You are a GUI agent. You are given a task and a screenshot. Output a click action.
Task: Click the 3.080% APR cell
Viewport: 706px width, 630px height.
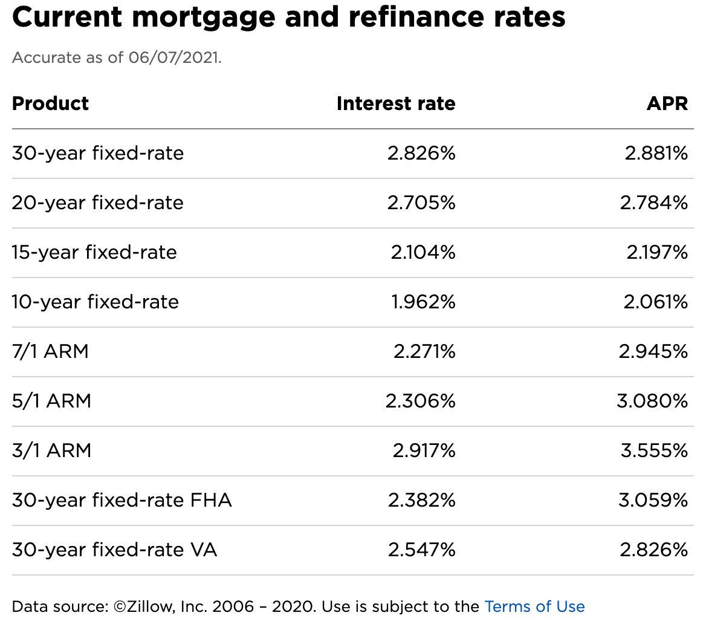click(652, 401)
